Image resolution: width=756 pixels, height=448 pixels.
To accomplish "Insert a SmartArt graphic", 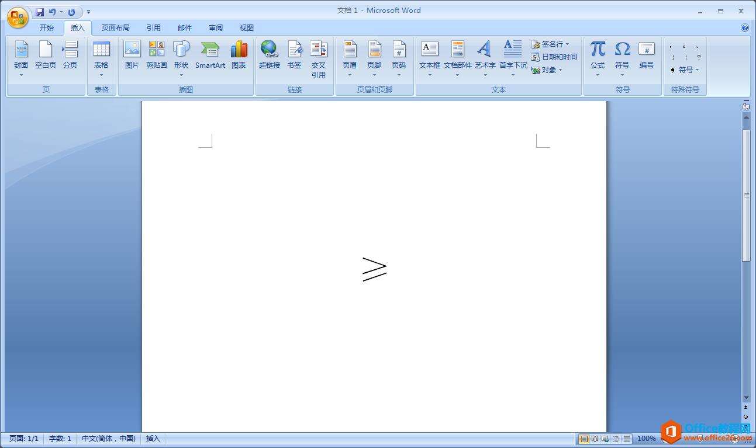I will (210, 55).
